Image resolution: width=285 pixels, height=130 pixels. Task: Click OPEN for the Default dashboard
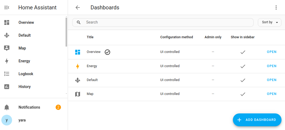click(272, 80)
